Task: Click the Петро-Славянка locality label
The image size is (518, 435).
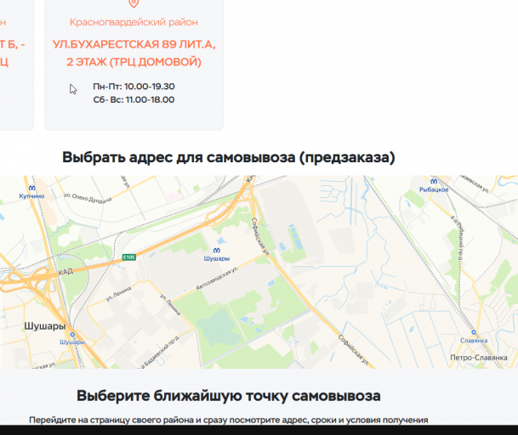Action: (479, 358)
